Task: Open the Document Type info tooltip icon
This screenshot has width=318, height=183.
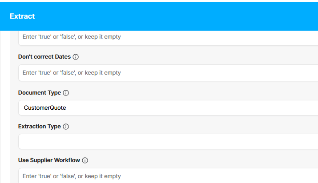Action: (x=66, y=93)
